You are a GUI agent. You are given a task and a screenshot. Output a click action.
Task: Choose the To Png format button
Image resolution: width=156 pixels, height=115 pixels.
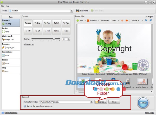(x=47, y=23)
